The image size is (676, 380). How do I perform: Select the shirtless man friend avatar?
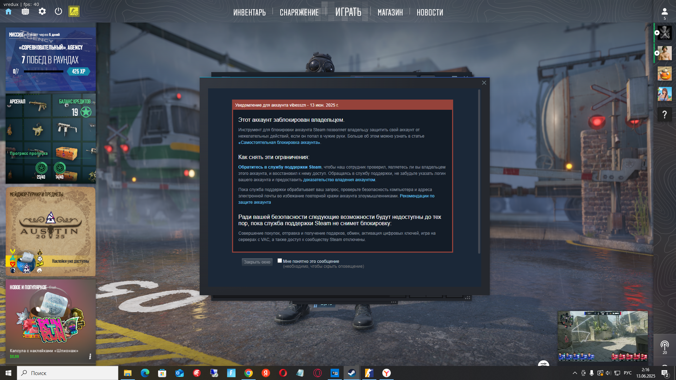coord(665,53)
